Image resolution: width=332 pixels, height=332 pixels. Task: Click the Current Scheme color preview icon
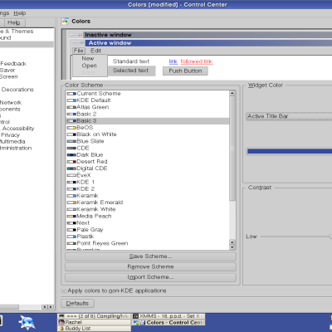coord(71,94)
